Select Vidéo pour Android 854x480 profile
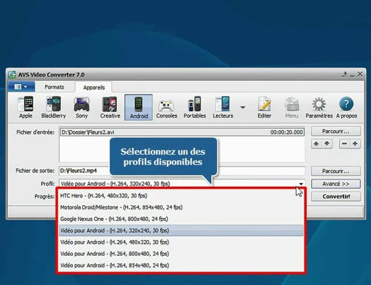The width and height of the screenshot is (371, 285). pos(181,265)
